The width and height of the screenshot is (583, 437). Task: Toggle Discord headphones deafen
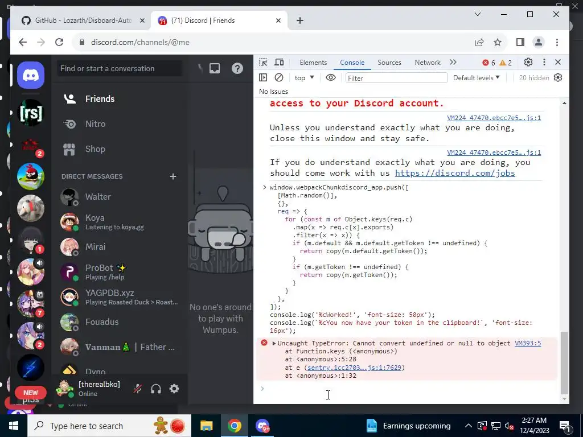[x=156, y=389]
